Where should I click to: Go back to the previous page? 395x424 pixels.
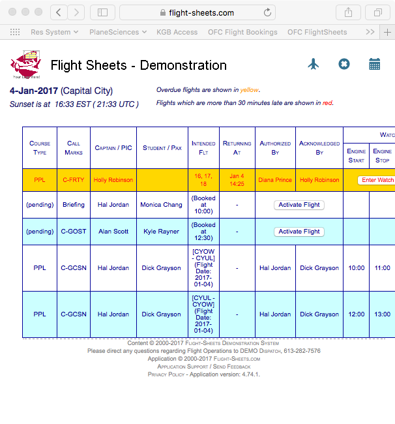[59, 12]
